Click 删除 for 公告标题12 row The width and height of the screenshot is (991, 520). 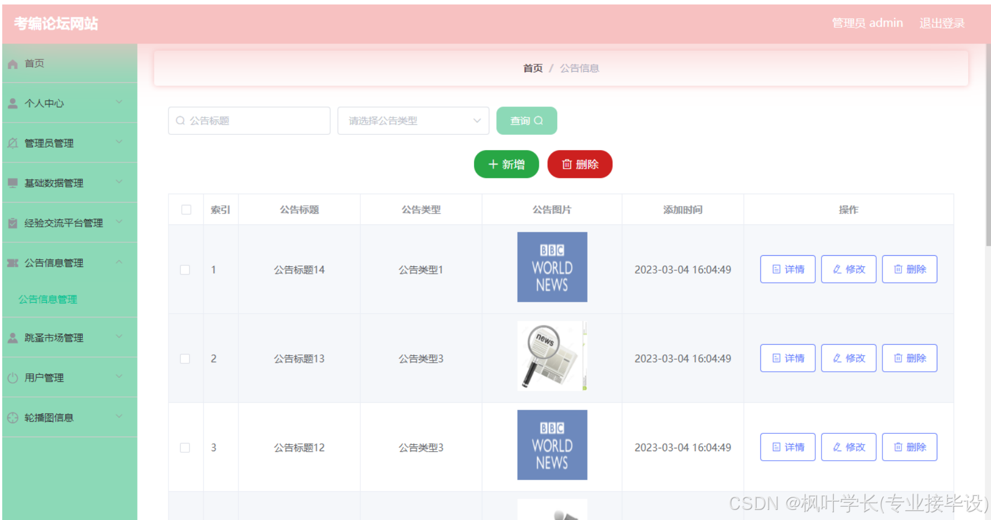pos(910,447)
